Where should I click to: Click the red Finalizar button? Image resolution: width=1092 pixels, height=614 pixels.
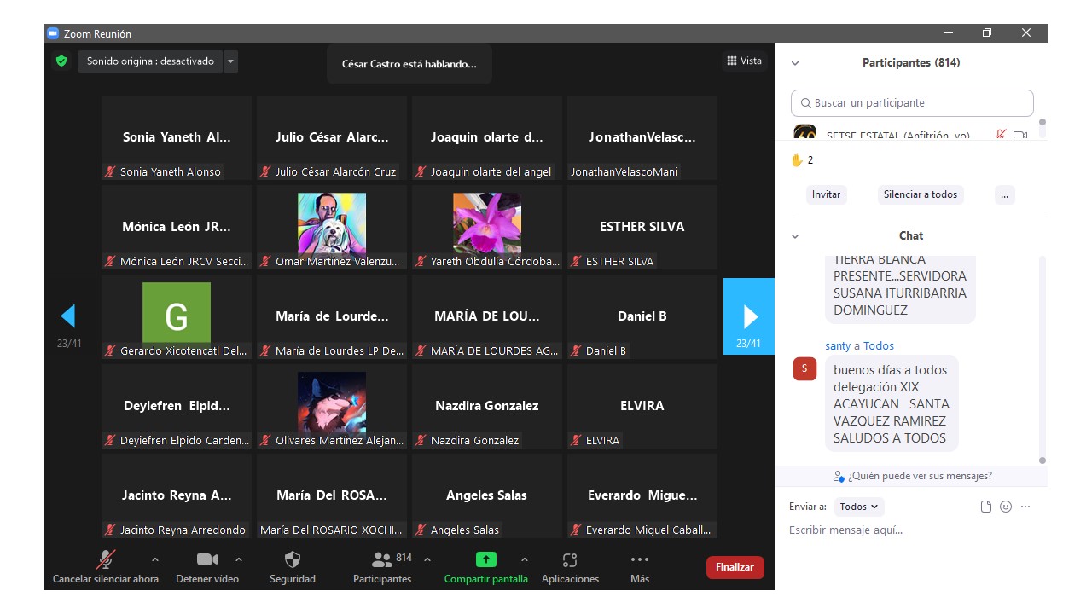(x=735, y=567)
